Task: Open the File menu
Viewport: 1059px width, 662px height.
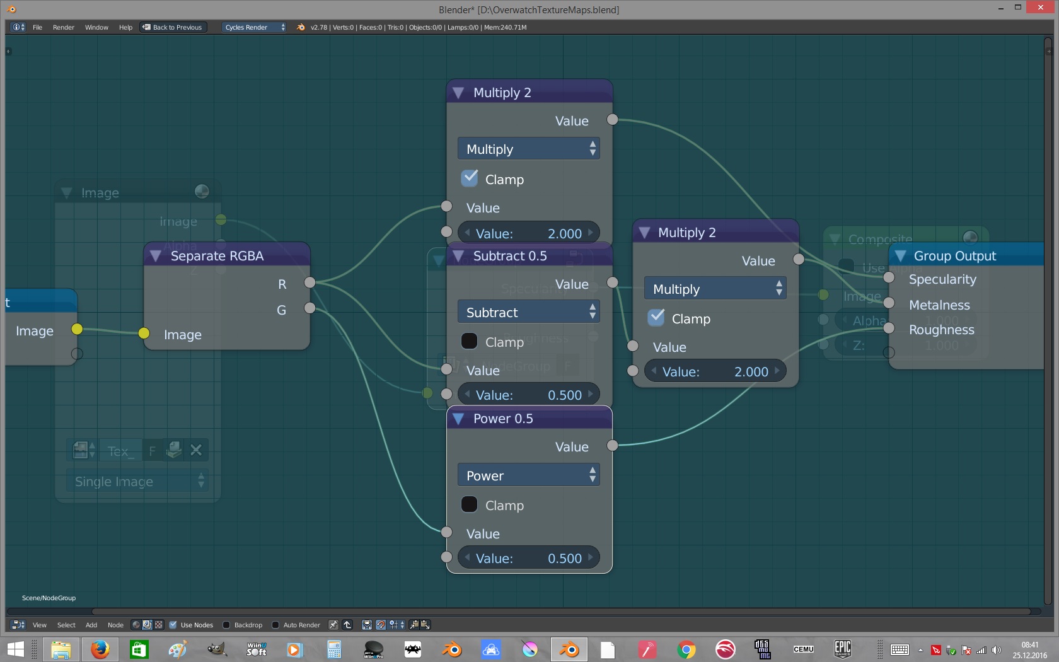Action: tap(37, 27)
